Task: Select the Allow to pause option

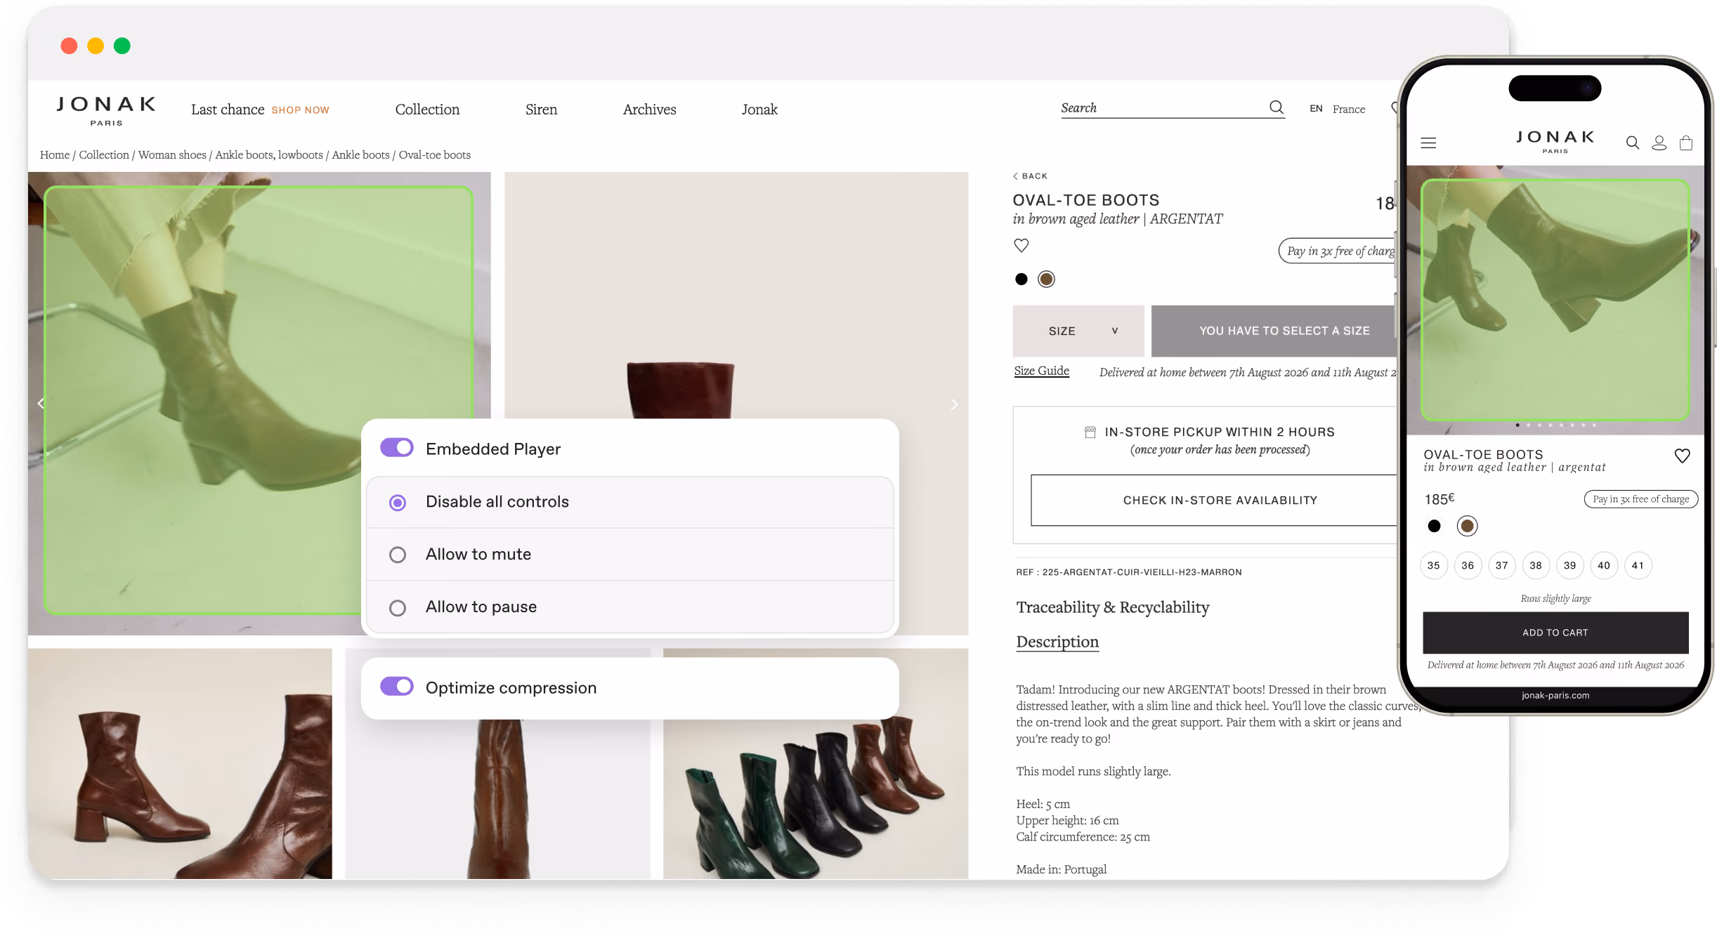Action: pyautogui.click(x=629, y=607)
